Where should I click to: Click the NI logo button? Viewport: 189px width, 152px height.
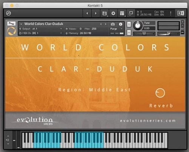(x=181, y=13)
